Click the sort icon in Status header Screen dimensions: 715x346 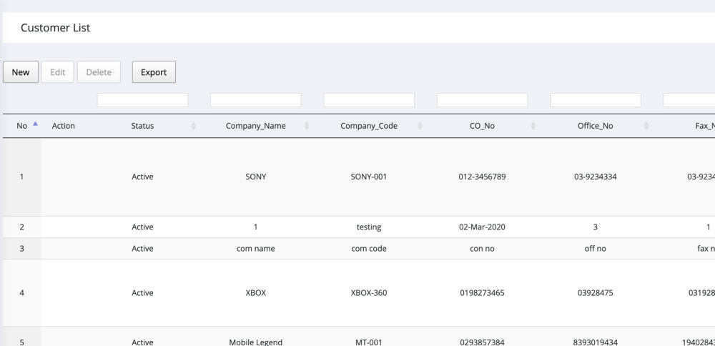coord(194,126)
